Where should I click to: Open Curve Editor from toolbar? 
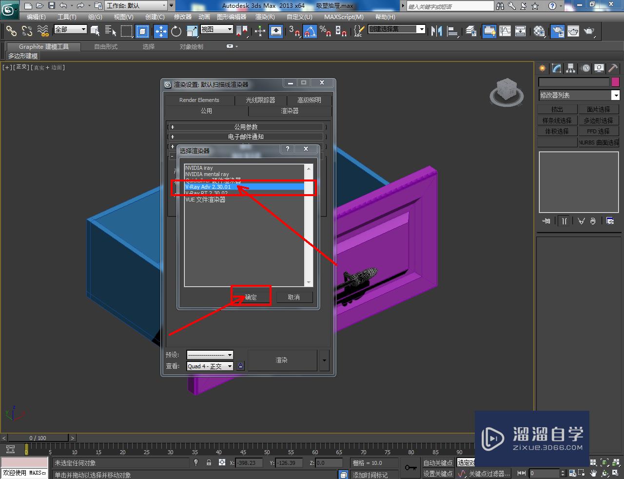coord(505,31)
